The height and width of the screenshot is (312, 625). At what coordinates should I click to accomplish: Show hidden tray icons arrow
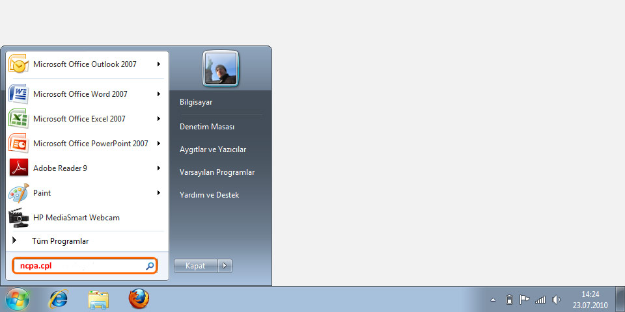[x=493, y=300]
